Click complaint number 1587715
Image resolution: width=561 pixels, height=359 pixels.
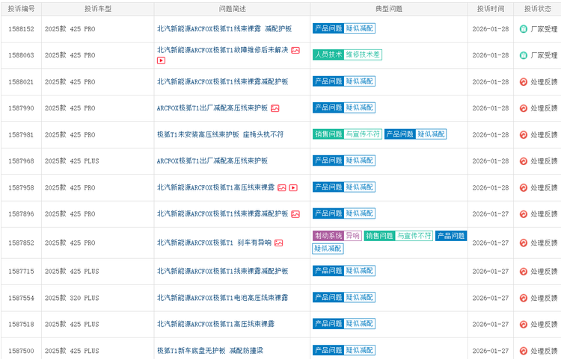[x=21, y=271]
